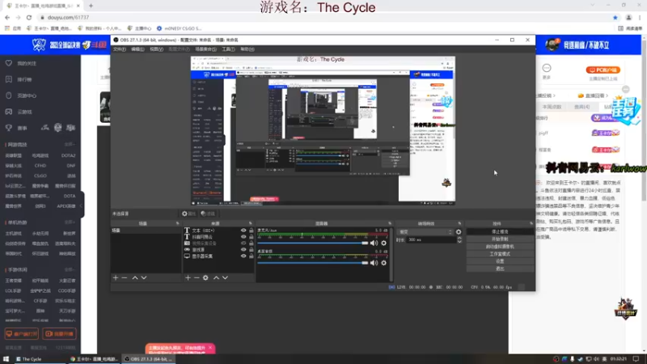Move scene up with Scenes panel up arrow

pos(135,277)
